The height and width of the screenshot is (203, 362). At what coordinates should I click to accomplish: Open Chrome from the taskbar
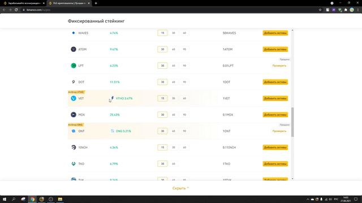[32, 199]
